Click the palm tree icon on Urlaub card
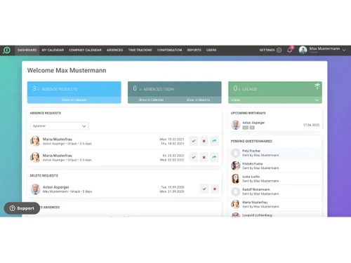351x263 pixels. [317, 86]
